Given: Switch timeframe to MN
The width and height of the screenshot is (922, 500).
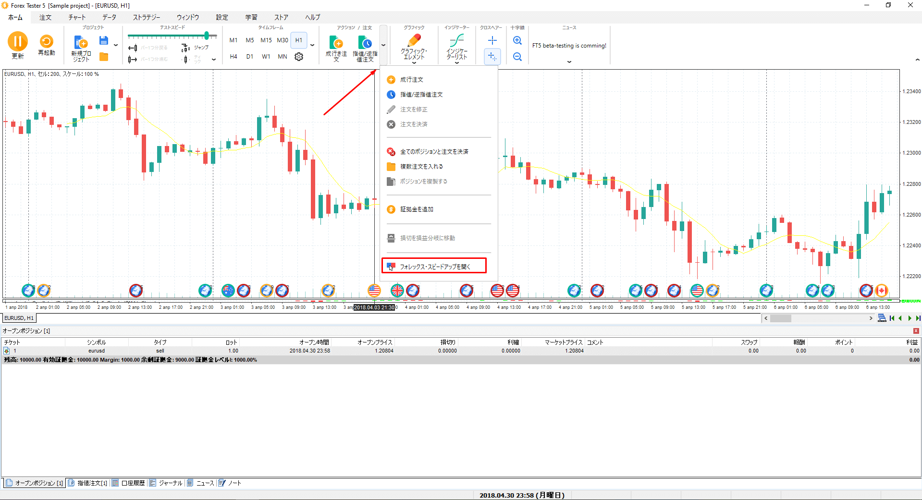Looking at the screenshot, I should click(x=283, y=57).
